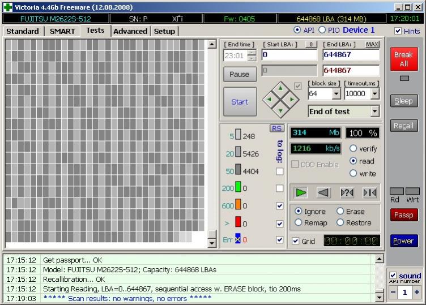The width and height of the screenshot is (426, 305).
Task: Disable the Grid checkbox
Action: pyautogui.click(x=295, y=241)
